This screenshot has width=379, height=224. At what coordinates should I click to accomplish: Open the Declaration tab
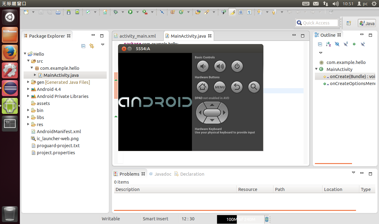pyautogui.click(x=189, y=174)
